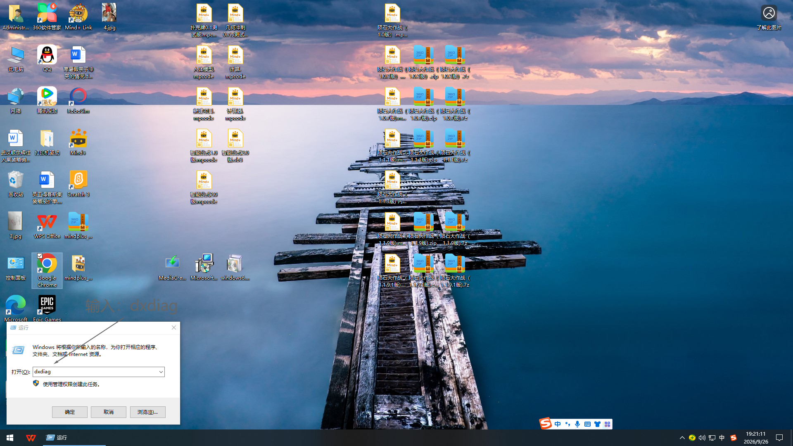Show hidden system tray icons
Viewport: 793px width, 446px height.
(682, 438)
